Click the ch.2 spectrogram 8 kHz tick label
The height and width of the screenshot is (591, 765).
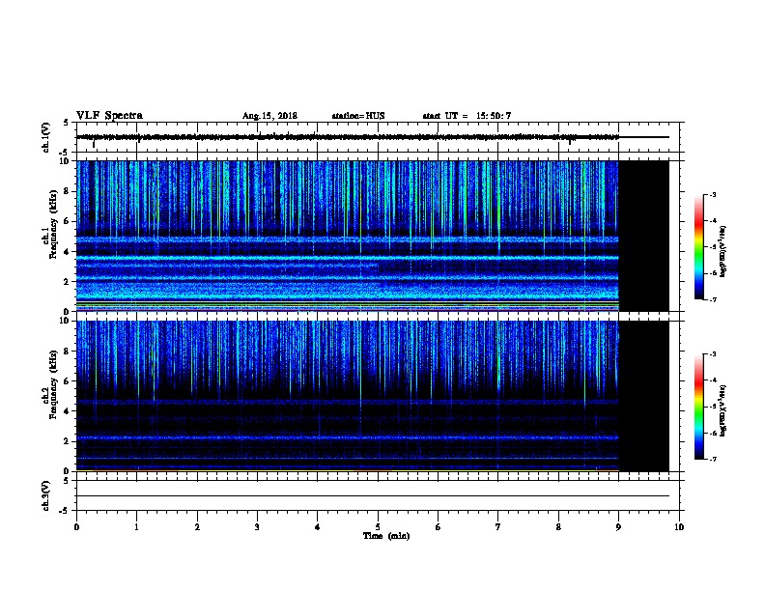pyautogui.click(x=67, y=352)
